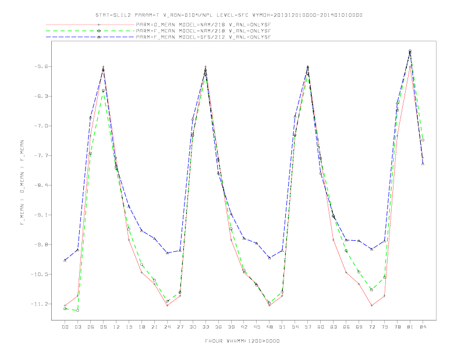This screenshot has width=461, height=356.
Task: Click x-axis forecast hour label 69
Action: coord(359,327)
